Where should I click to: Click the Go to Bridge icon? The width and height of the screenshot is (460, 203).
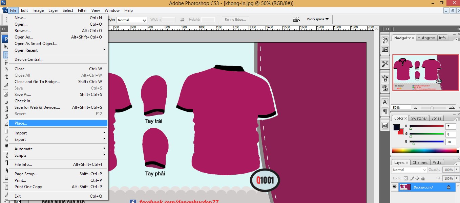pos(296,20)
